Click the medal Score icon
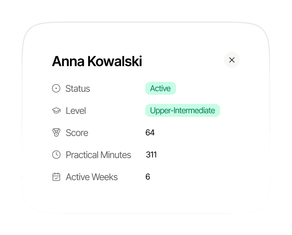292x235 pixels. [x=56, y=133]
